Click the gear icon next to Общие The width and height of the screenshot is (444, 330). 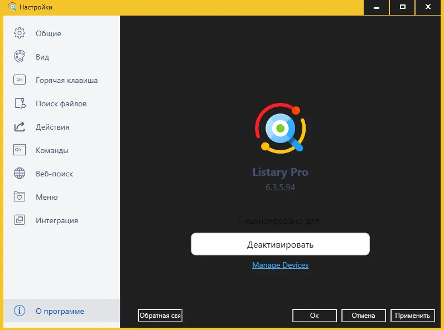coord(20,33)
